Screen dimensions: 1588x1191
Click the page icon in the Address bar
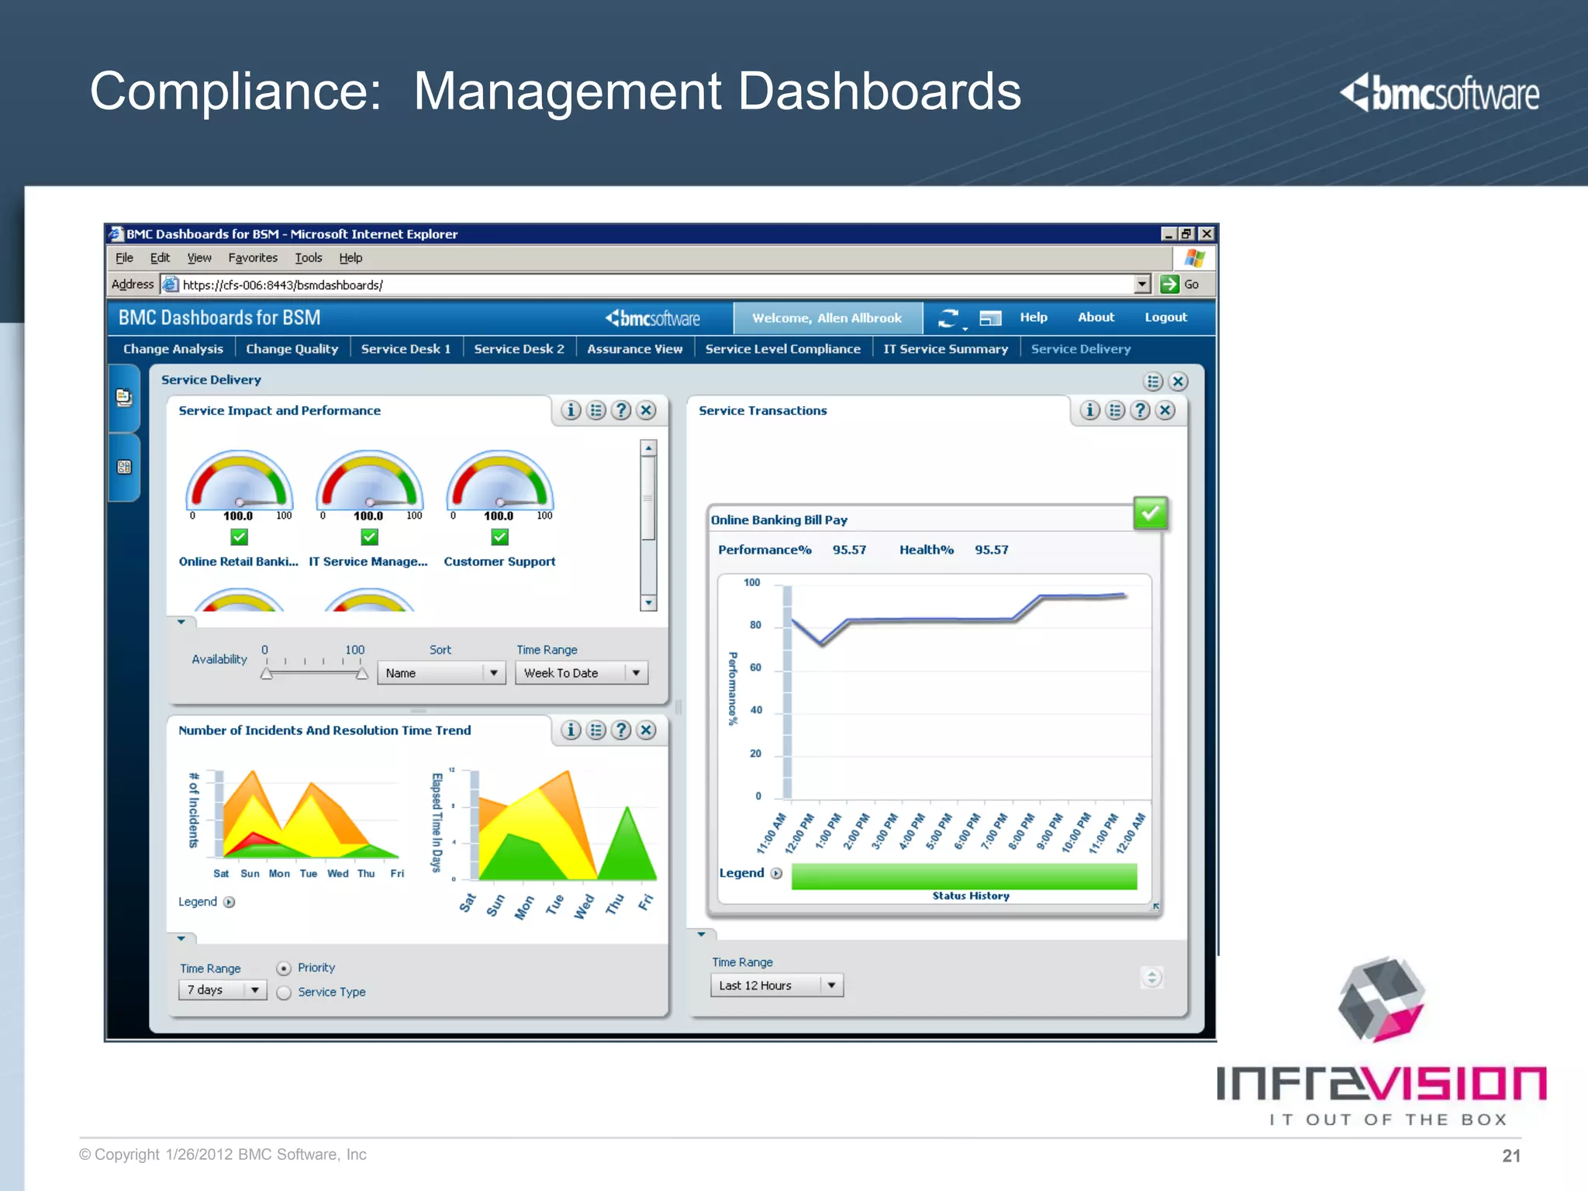tap(171, 285)
